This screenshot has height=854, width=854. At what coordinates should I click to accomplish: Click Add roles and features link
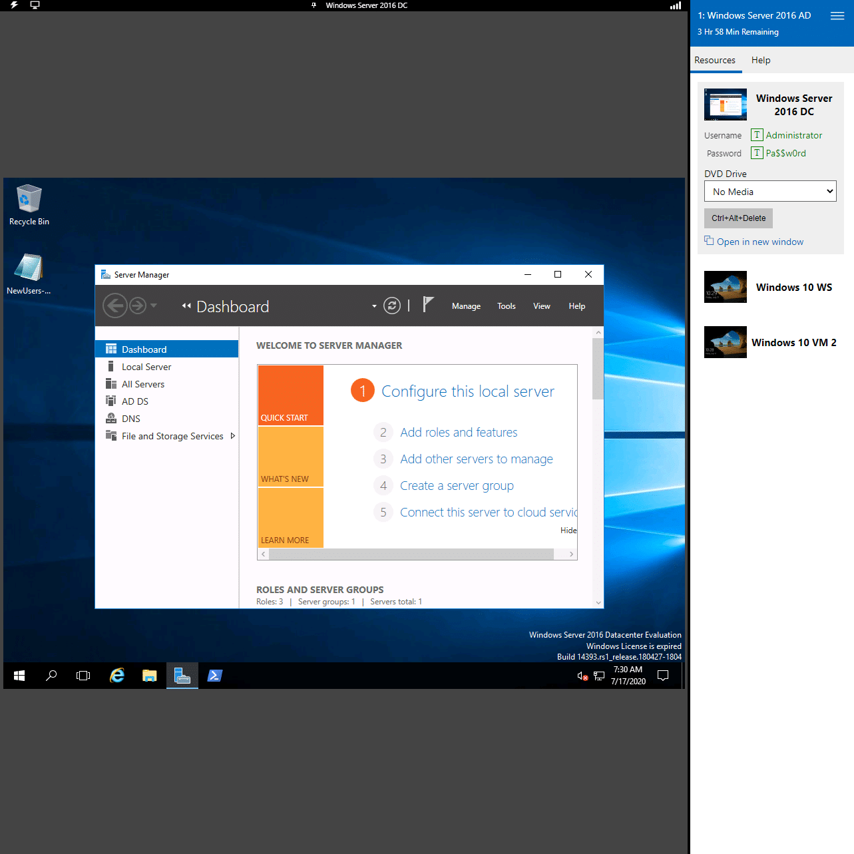coord(459,433)
